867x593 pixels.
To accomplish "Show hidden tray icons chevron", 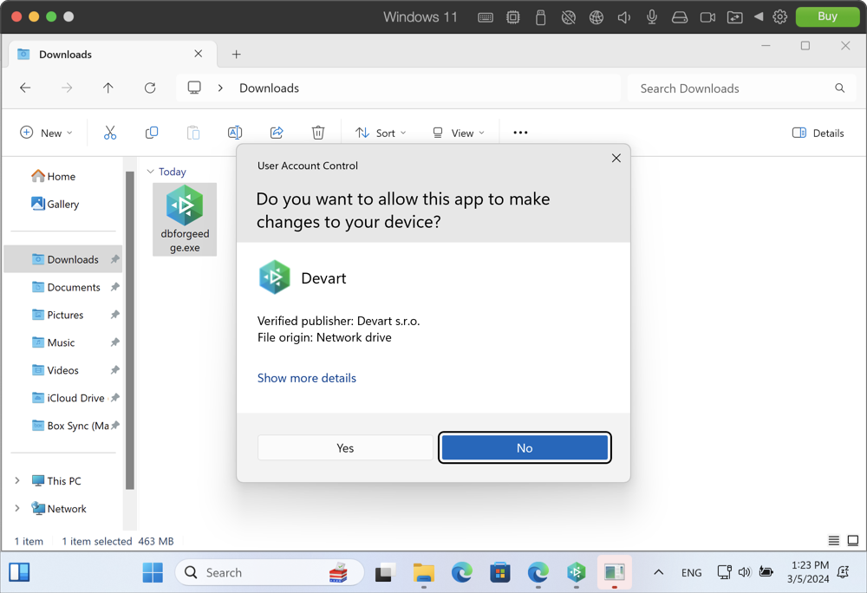I will tap(659, 572).
